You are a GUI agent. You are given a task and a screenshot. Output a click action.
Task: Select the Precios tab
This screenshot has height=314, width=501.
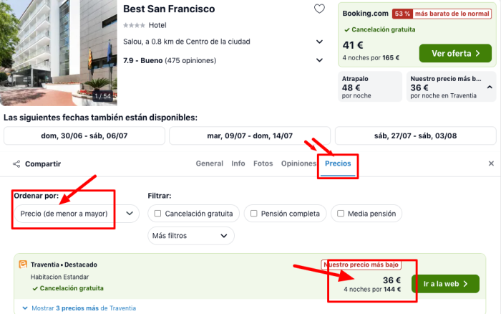click(x=338, y=163)
